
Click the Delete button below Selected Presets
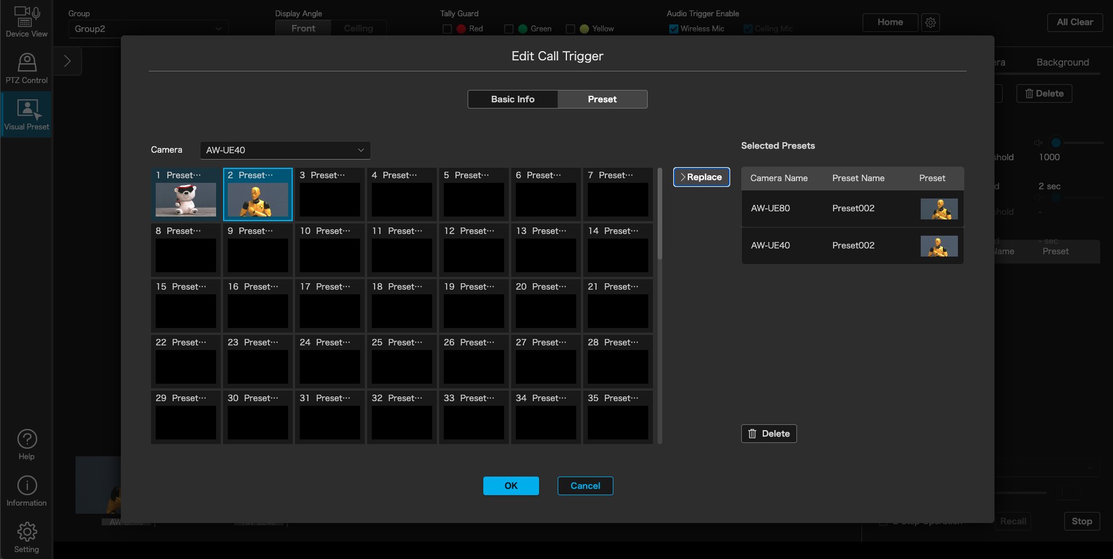click(769, 434)
